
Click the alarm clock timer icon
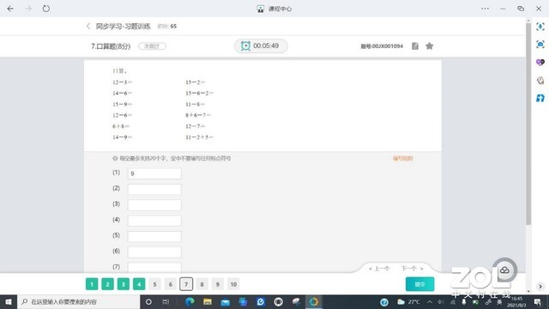pos(245,45)
